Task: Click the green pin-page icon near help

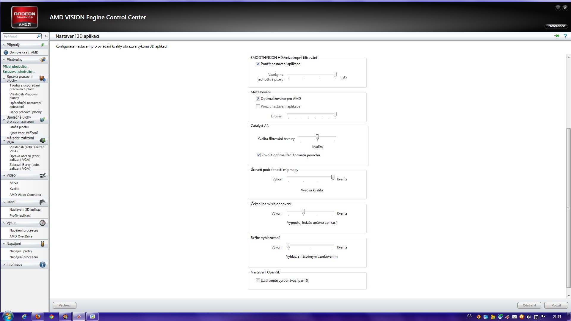Action: [557, 36]
